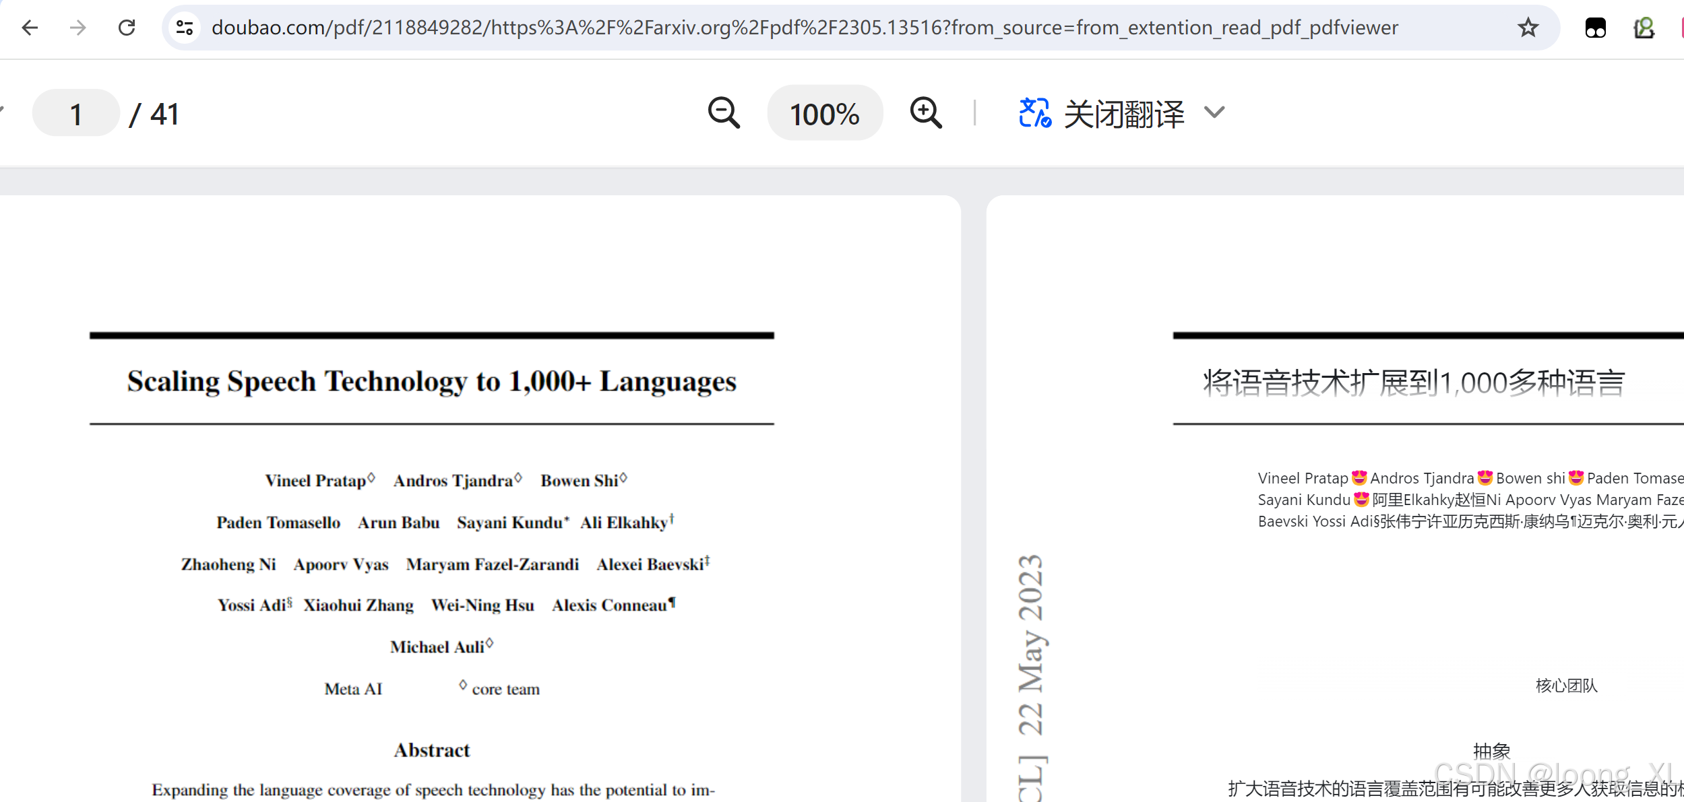The width and height of the screenshot is (1684, 802).
Task: Click the puzzle-style extension icon
Action: click(x=1644, y=28)
